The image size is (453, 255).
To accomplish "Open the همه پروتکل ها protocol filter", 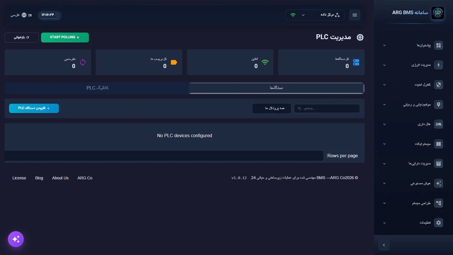I will [272, 108].
